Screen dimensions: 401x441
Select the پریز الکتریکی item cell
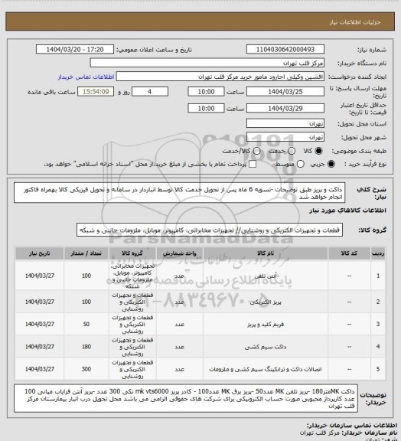coord(266,302)
